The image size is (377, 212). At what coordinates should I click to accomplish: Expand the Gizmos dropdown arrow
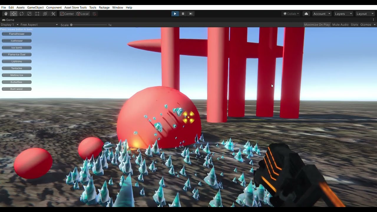pos(375,25)
